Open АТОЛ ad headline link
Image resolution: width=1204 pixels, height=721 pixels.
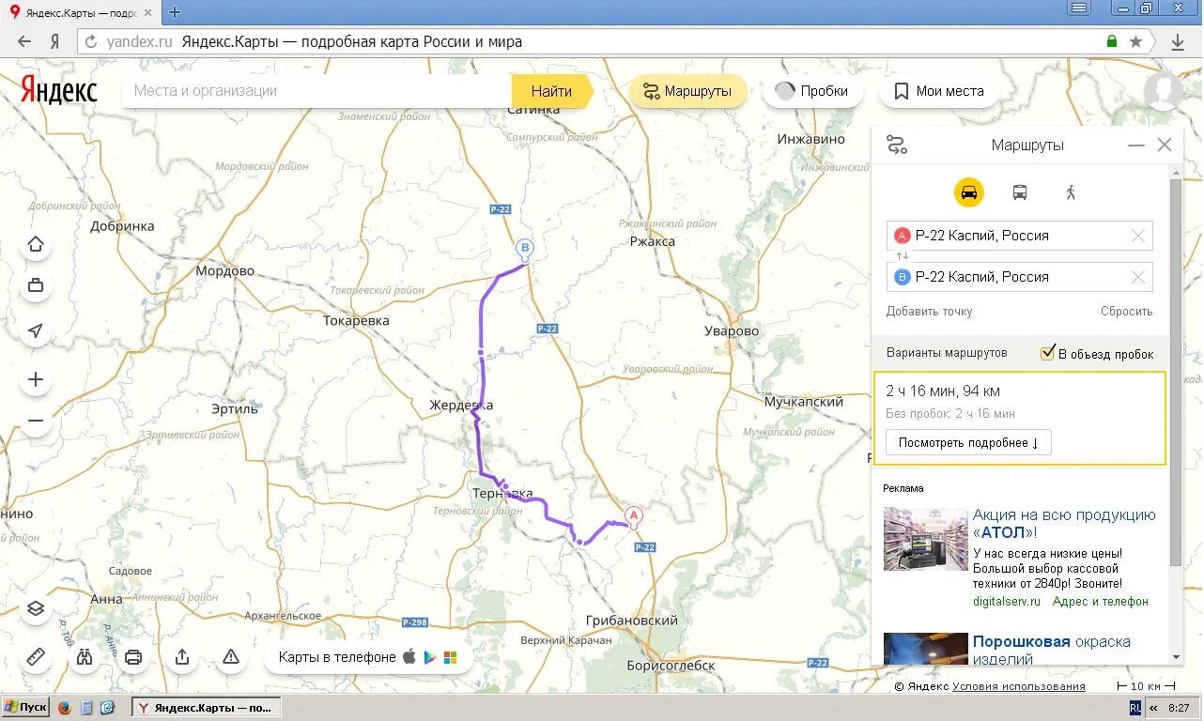1064,523
